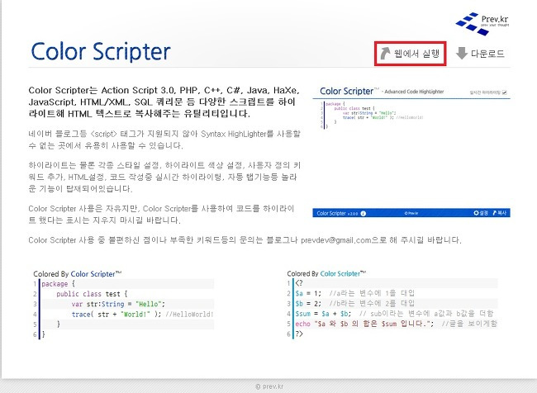Open the Color Scripter link above the PHP code
Screen dimensions: 537x393
tap(343, 273)
